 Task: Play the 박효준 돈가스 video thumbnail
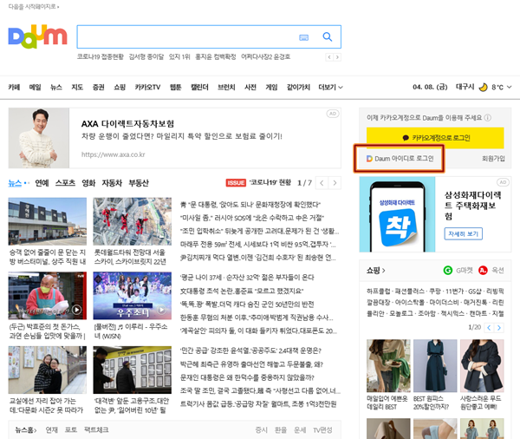pyautogui.click(x=48, y=296)
